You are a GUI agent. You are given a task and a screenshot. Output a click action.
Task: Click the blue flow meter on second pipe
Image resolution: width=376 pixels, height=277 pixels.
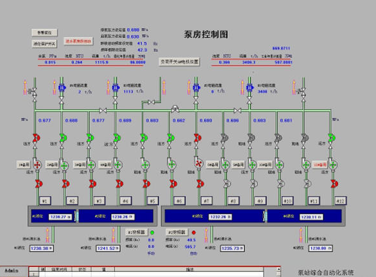(x=62, y=88)
